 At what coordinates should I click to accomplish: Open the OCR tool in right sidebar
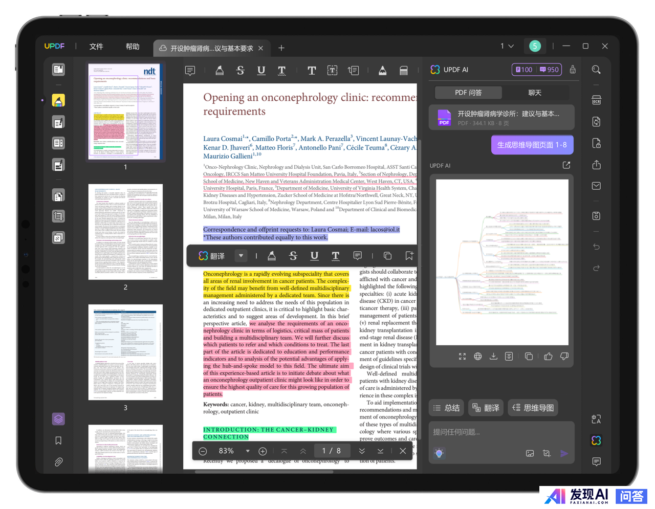click(x=596, y=100)
